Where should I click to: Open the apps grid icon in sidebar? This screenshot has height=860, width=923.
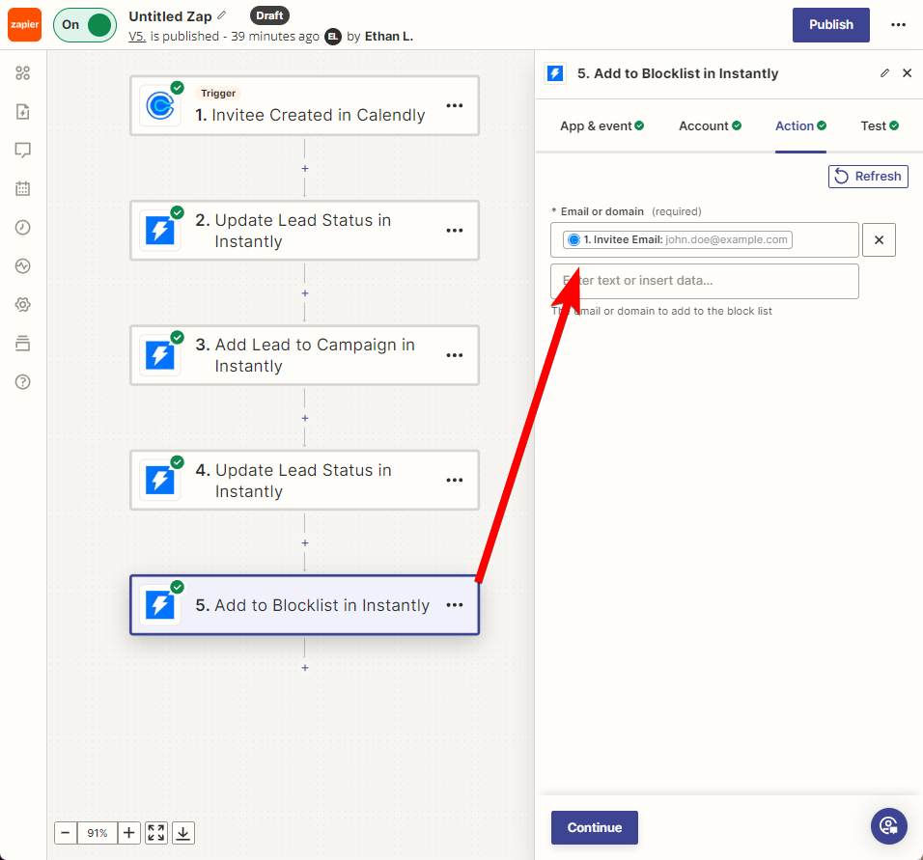tap(23, 73)
